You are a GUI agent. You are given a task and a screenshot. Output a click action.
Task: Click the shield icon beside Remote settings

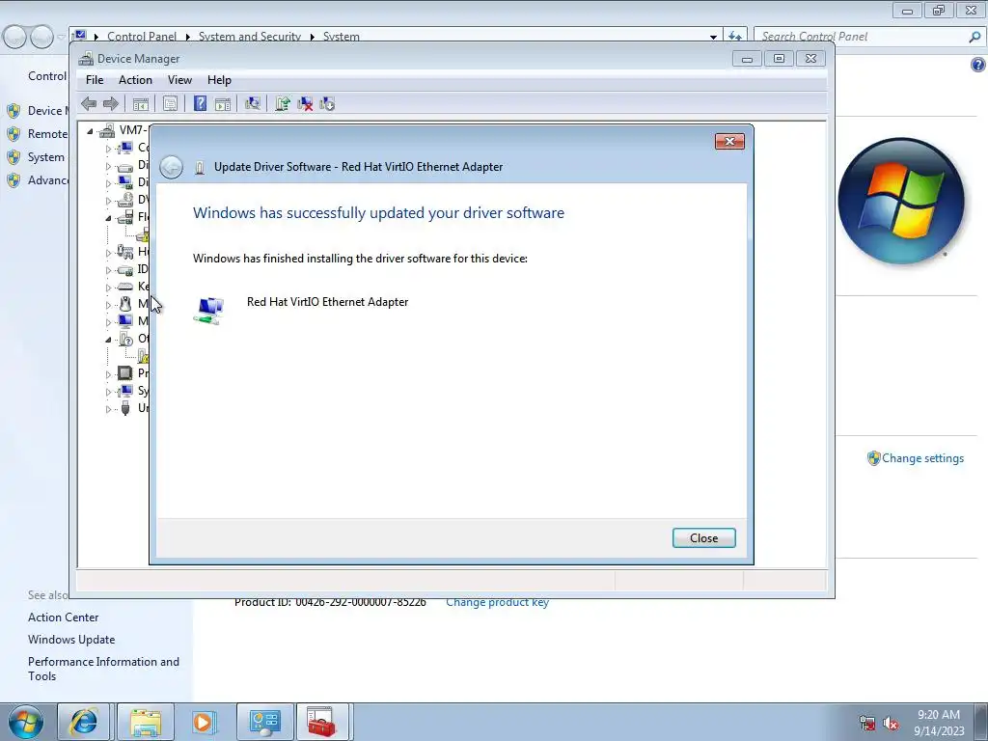pyautogui.click(x=14, y=134)
